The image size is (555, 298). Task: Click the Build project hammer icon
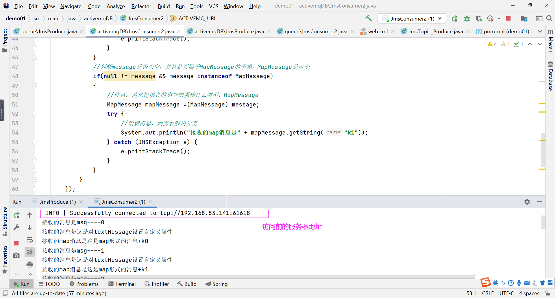coord(369,19)
